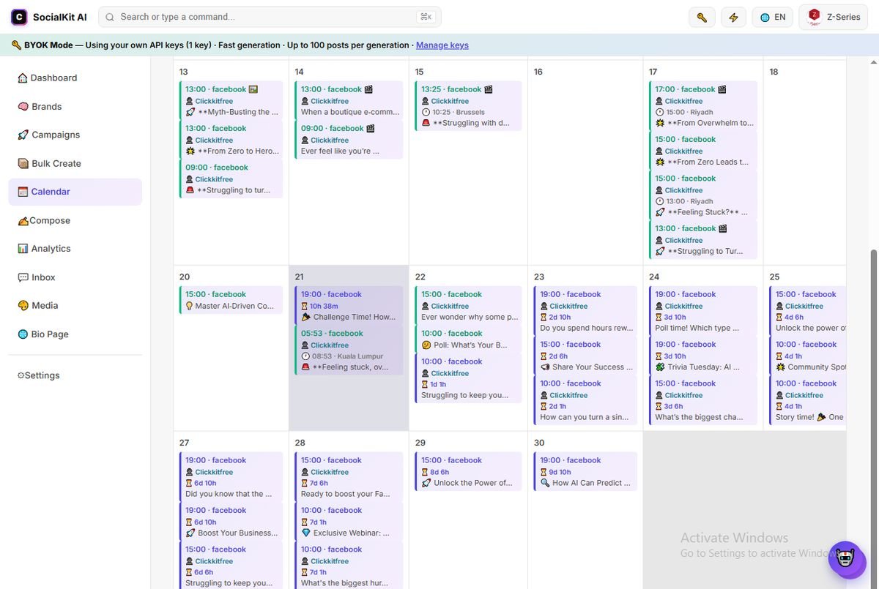Click the Dashboard house icon
The height and width of the screenshot is (589, 879).
[x=23, y=78]
